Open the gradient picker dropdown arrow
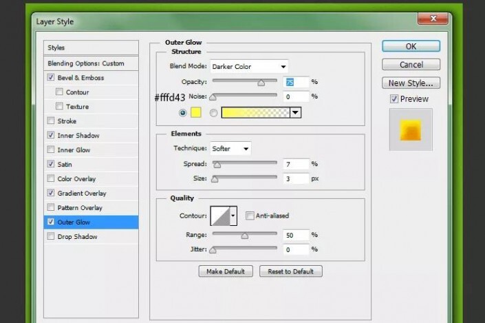Screen dimensions: 485x323 pos(296,113)
